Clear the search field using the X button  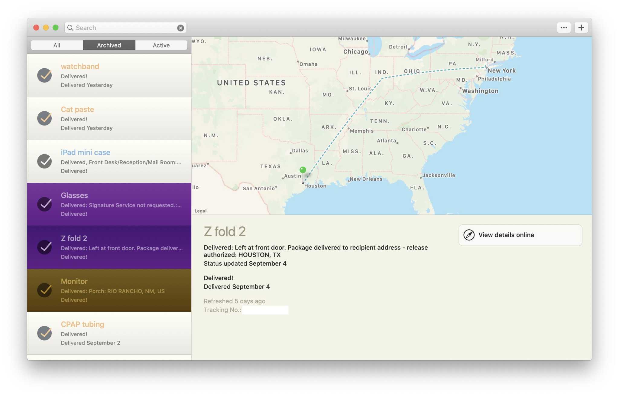(x=180, y=28)
